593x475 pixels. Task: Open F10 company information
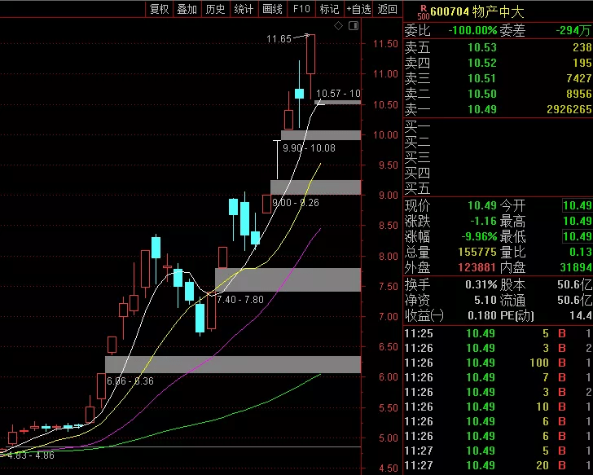click(x=301, y=9)
